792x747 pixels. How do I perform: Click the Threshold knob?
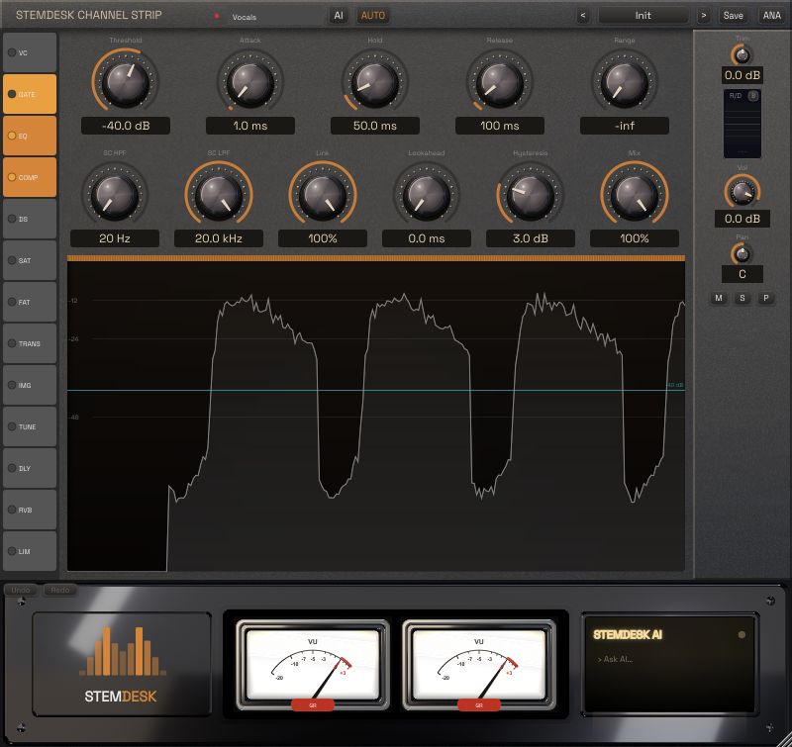click(x=126, y=82)
